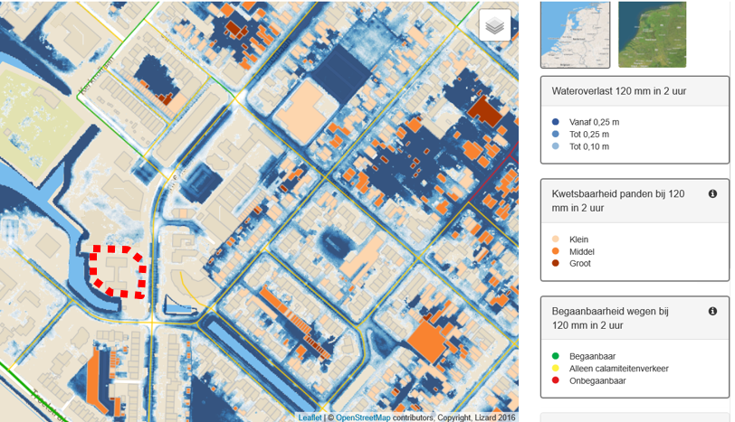
Task: Open the map layers control
Action: (x=494, y=26)
